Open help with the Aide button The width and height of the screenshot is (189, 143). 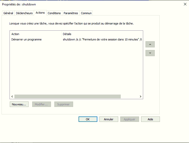[150, 119]
